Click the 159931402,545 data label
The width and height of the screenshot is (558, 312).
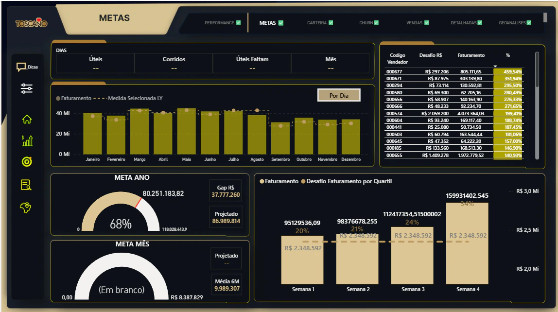pyautogui.click(x=467, y=196)
